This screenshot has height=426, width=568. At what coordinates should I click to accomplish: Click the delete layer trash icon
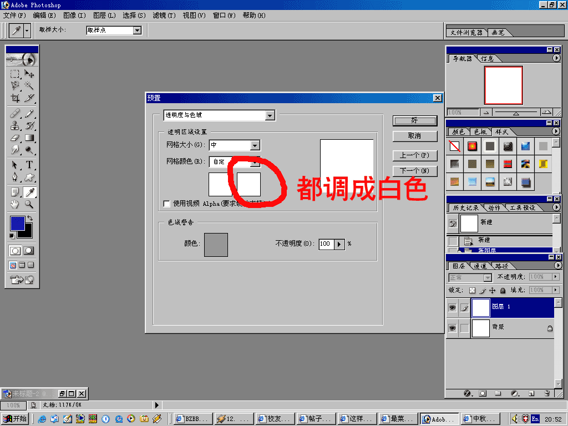pos(547,393)
